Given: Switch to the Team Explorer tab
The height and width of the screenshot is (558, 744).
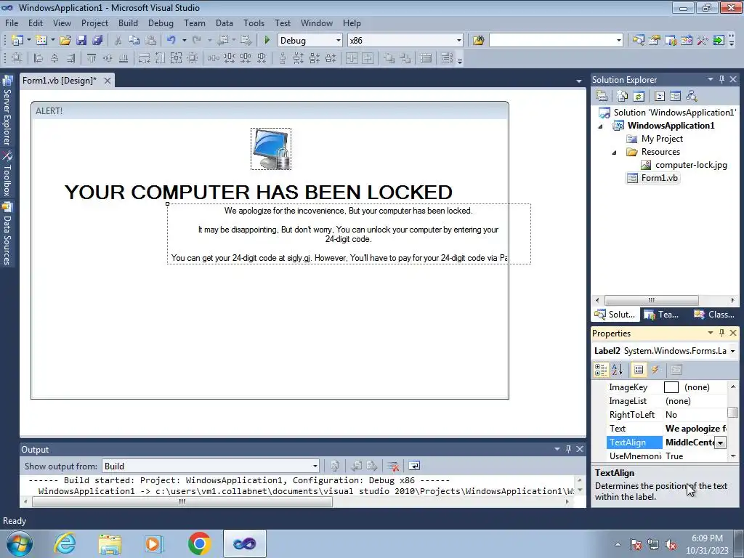Looking at the screenshot, I should pos(662,314).
